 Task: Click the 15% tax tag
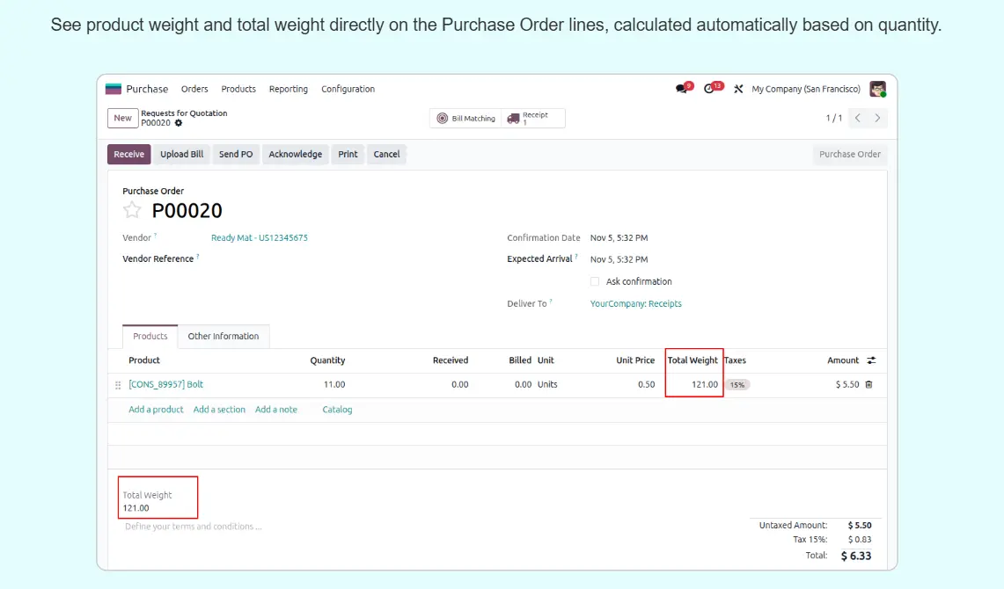[737, 384]
